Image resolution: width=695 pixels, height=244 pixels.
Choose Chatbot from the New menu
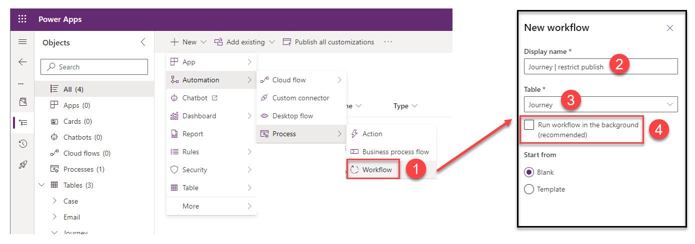(211, 98)
